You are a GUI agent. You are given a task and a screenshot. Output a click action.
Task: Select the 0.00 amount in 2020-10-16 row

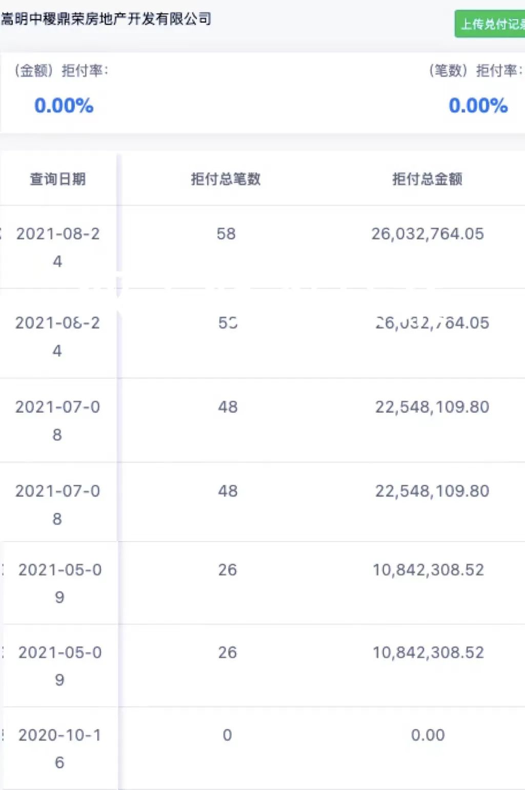coord(428,735)
